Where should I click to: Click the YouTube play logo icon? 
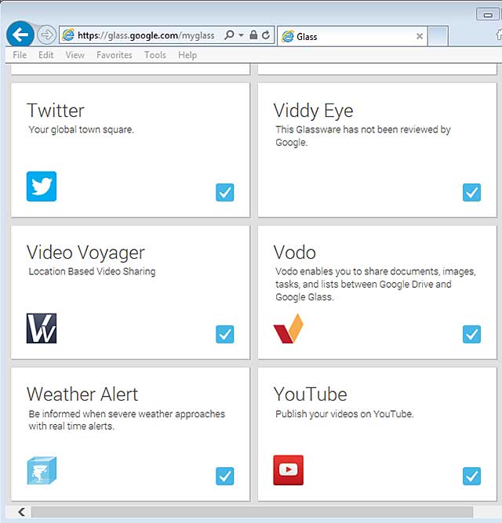tap(288, 470)
